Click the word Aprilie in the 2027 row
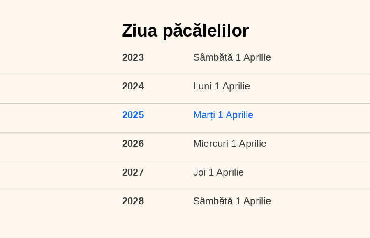Viewport: 370px width, 238px height. [230, 172]
